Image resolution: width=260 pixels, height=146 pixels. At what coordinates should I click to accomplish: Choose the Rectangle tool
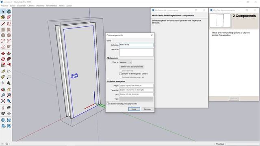(3, 30)
